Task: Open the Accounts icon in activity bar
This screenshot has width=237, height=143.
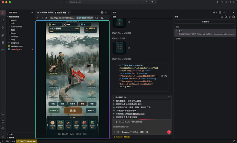Action: (x=3, y=129)
